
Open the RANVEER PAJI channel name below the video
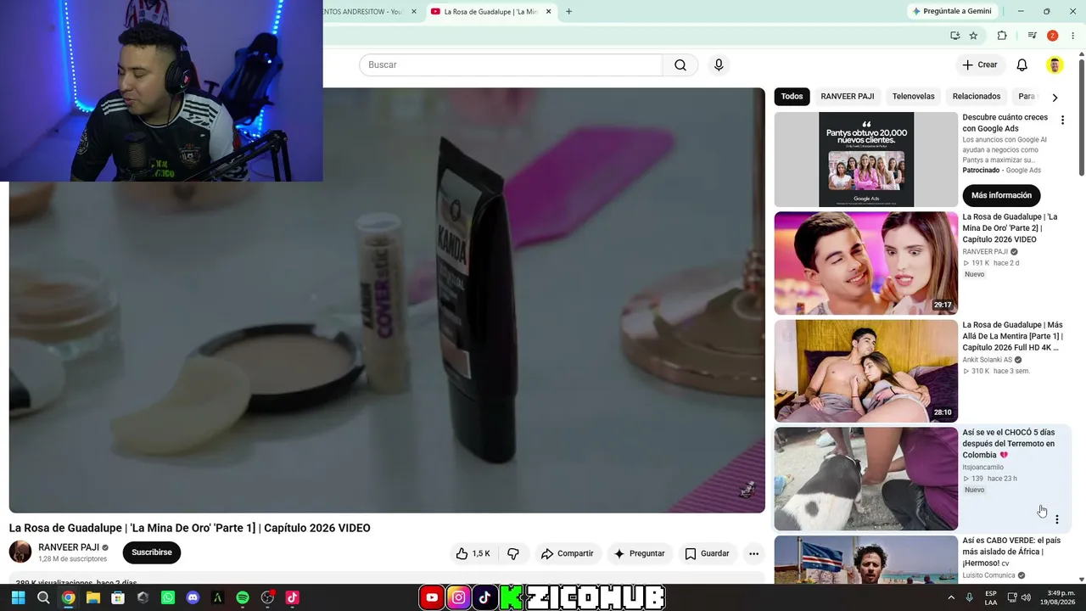pyautogui.click(x=69, y=547)
